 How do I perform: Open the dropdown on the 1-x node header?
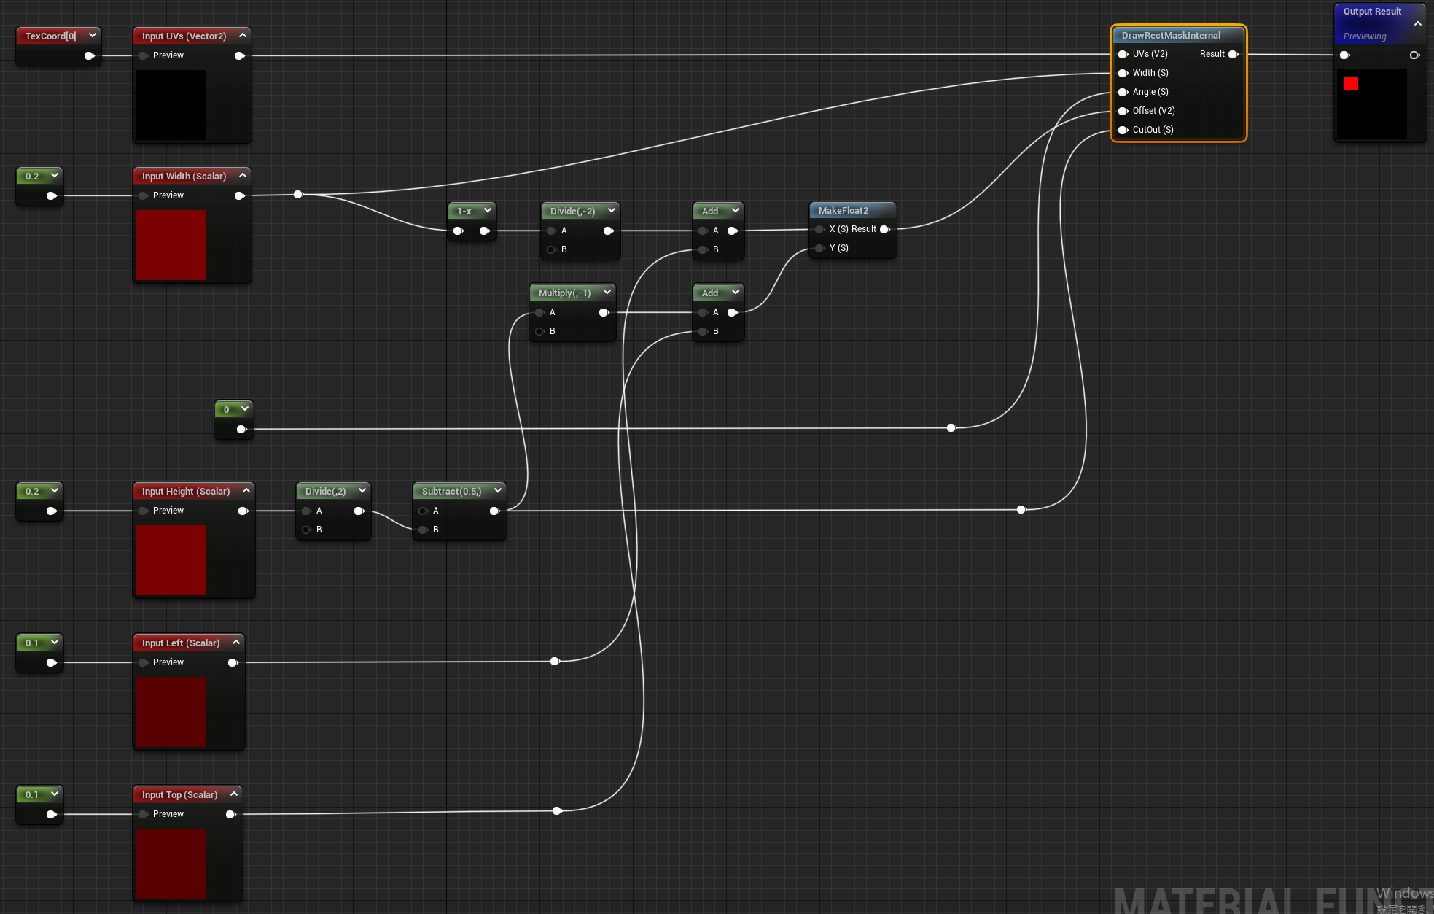tap(488, 210)
